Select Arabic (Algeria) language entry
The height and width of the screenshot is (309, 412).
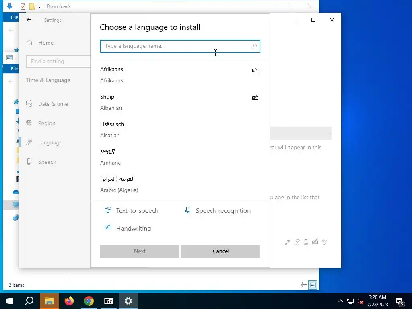[180, 184]
